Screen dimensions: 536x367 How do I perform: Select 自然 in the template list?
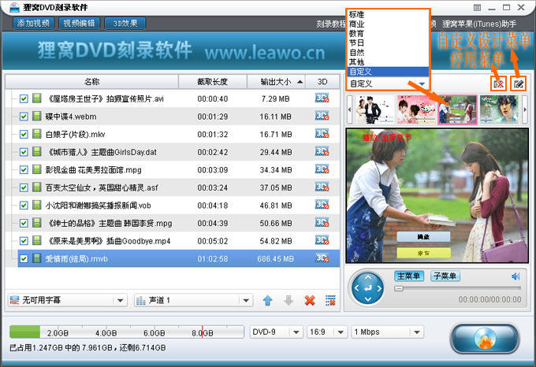[x=388, y=53]
